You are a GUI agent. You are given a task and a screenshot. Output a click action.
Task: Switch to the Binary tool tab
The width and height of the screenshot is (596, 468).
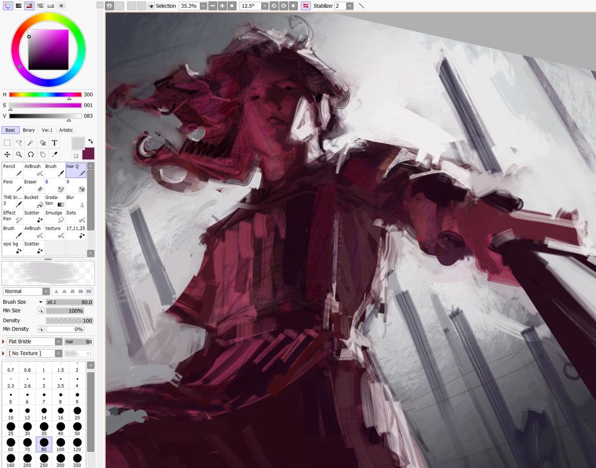tap(29, 130)
